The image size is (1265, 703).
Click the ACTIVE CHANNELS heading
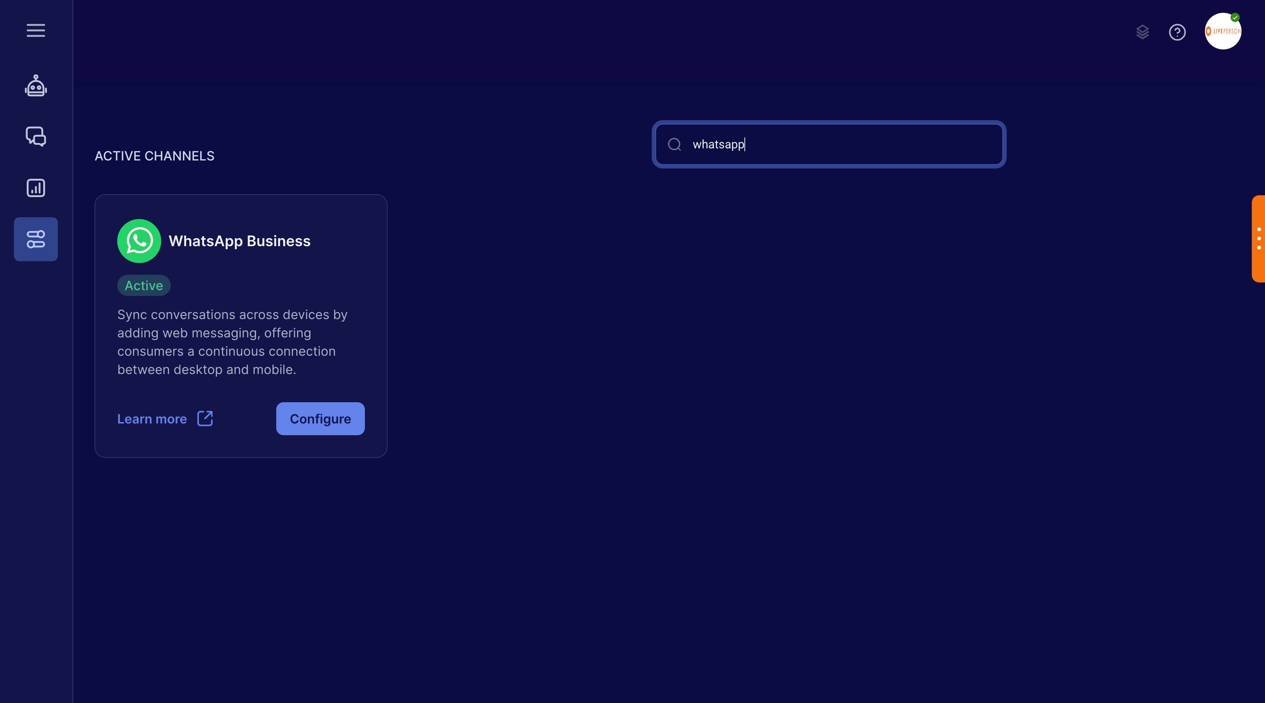155,156
